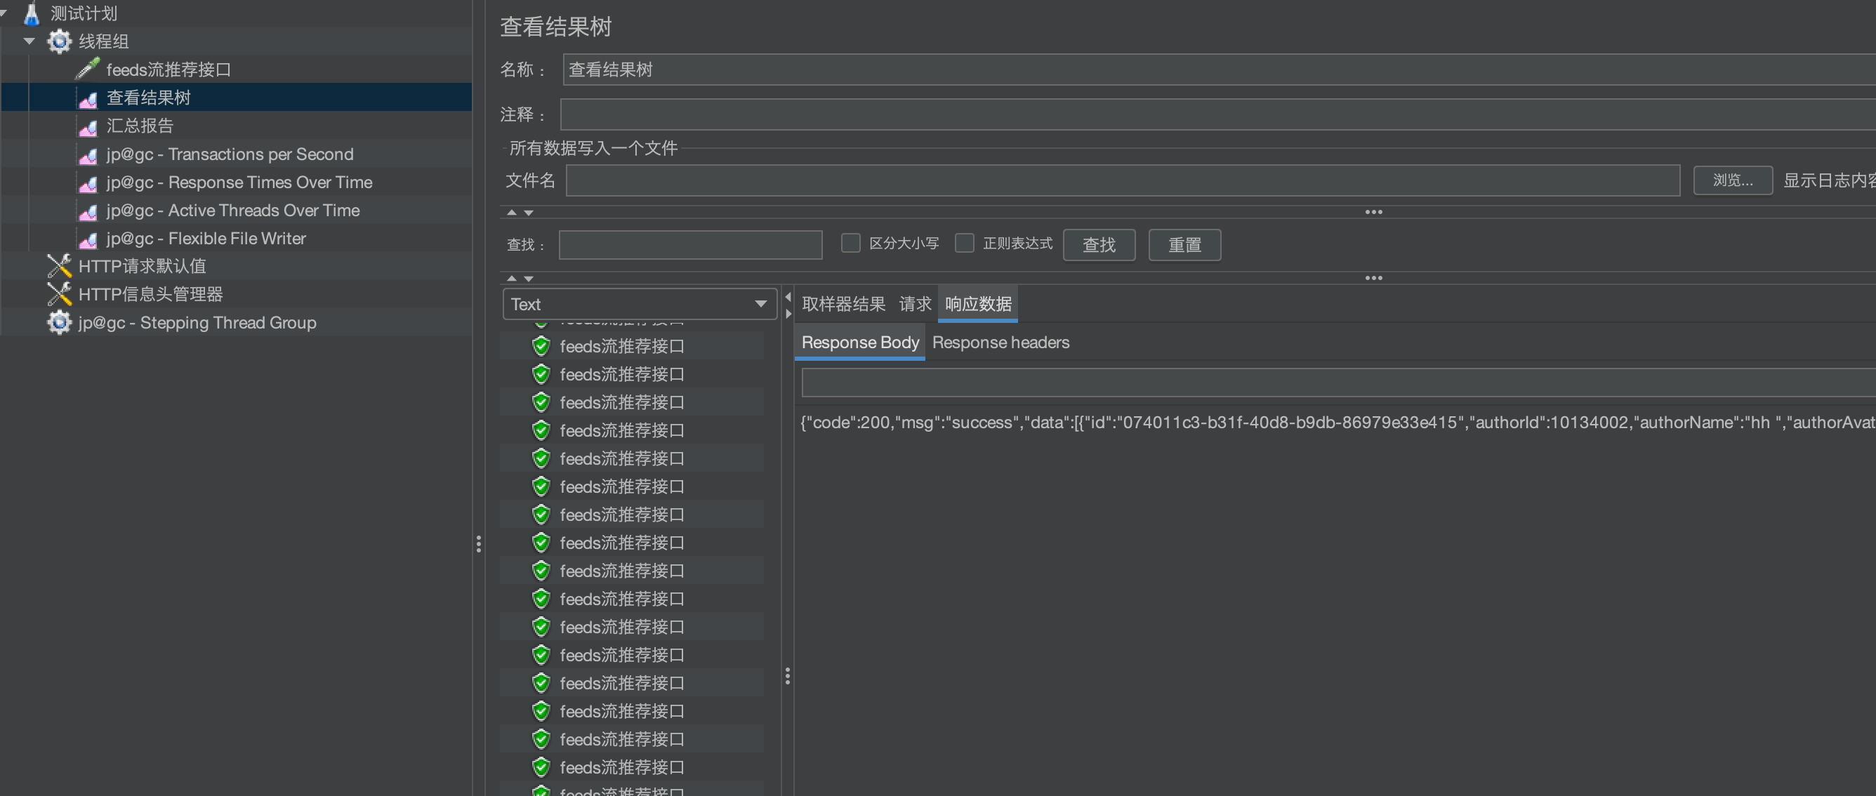This screenshot has width=1876, height=796.
Task: Toggle the 正则表达式 checkbox
Action: [964, 244]
